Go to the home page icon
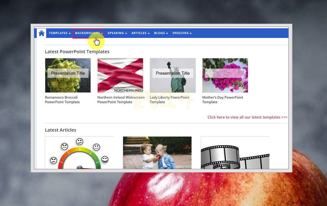 coord(42,33)
